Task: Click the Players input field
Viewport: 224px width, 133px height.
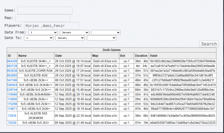Action: point(51,26)
